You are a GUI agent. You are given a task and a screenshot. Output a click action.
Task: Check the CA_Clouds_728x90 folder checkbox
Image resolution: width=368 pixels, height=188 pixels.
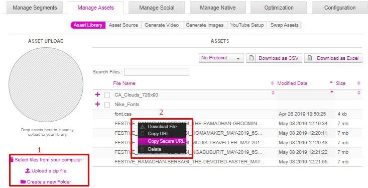[x=107, y=95]
